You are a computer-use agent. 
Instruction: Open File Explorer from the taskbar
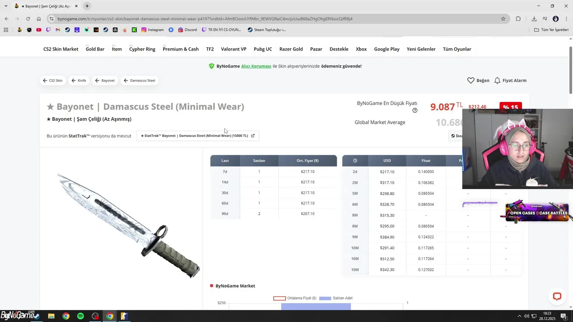point(51,316)
